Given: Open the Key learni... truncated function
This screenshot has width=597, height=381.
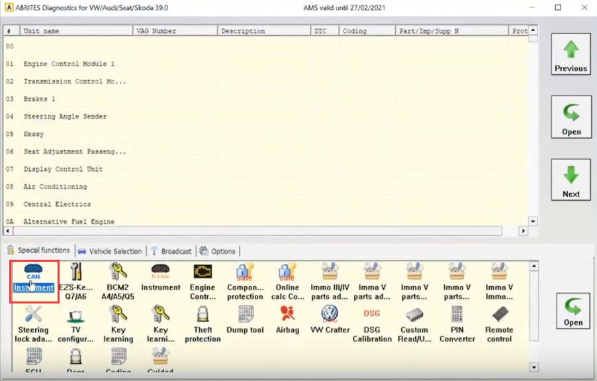Looking at the screenshot, I should click(161, 324).
